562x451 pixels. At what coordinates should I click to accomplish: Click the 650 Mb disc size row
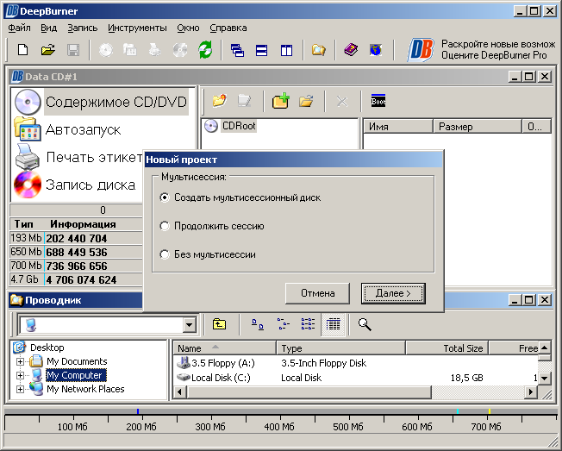point(76,252)
